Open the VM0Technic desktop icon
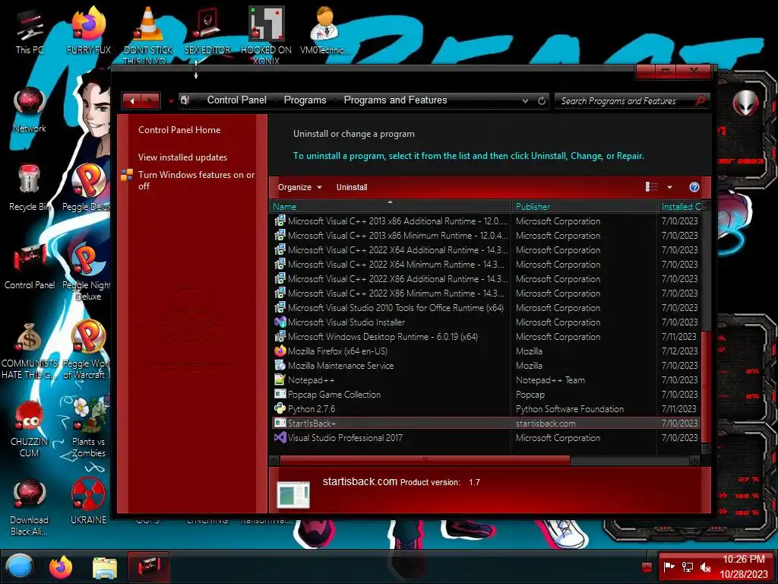This screenshot has height=584, width=778. (324, 30)
